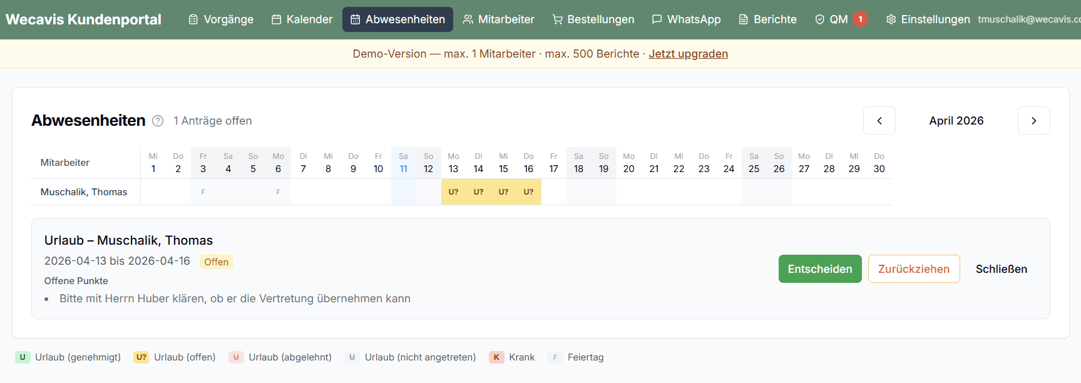Click the Do 30 day header
The height and width of the screenshot is (383, 1081).
click(x=879, y=163)
